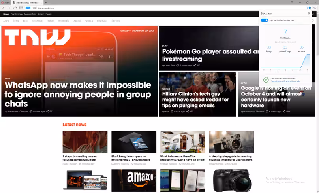Close The Next Web tab
Image resolution: width=319 pixels, height=193 pixels.
click(x=41, y=2)
